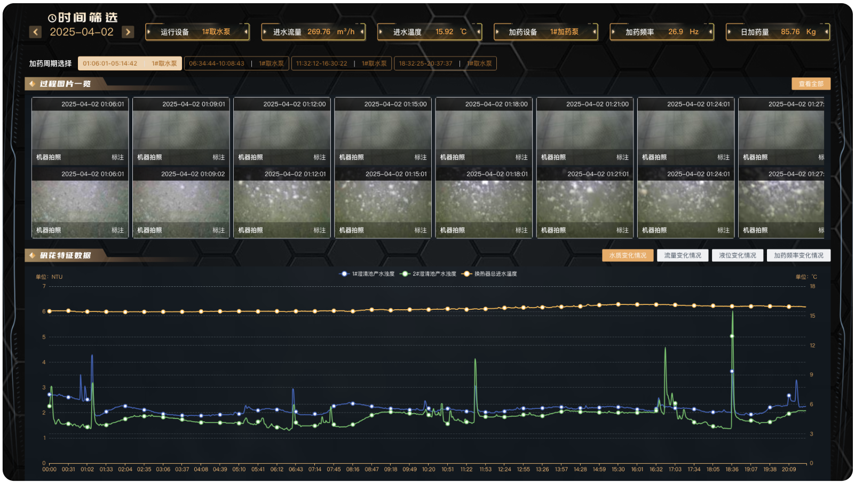This screenshot has height=483, width=855.
Task: Click 标注 on the 01:21:01 photo
Action: point(622,230)
